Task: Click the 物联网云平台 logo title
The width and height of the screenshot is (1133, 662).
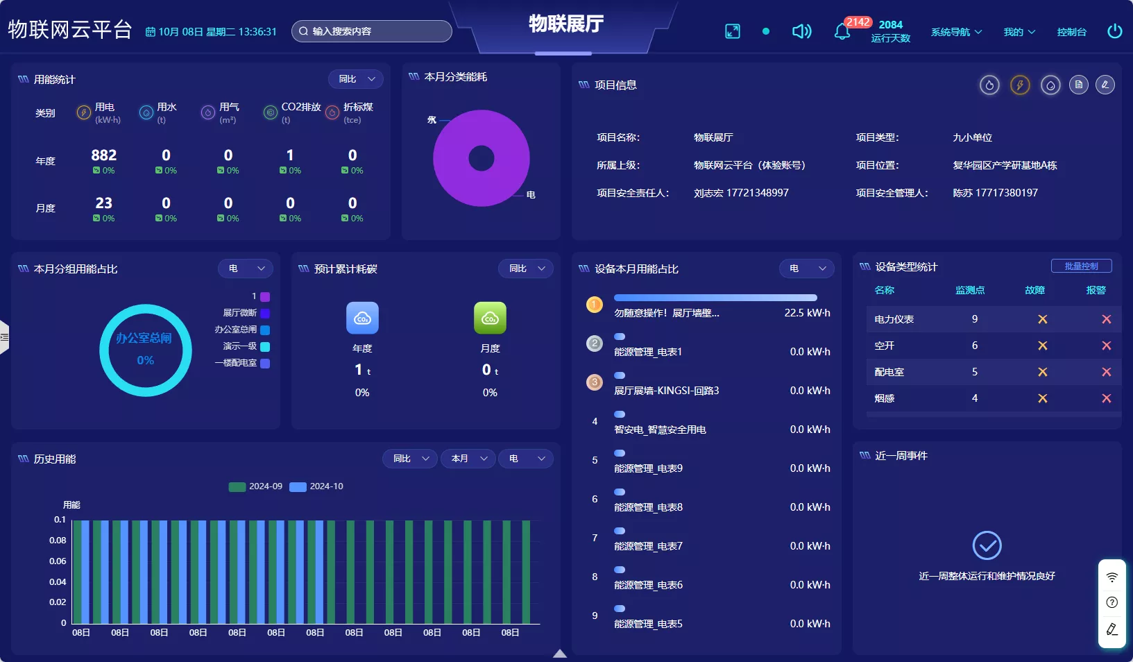Action: tap(69, 30)
